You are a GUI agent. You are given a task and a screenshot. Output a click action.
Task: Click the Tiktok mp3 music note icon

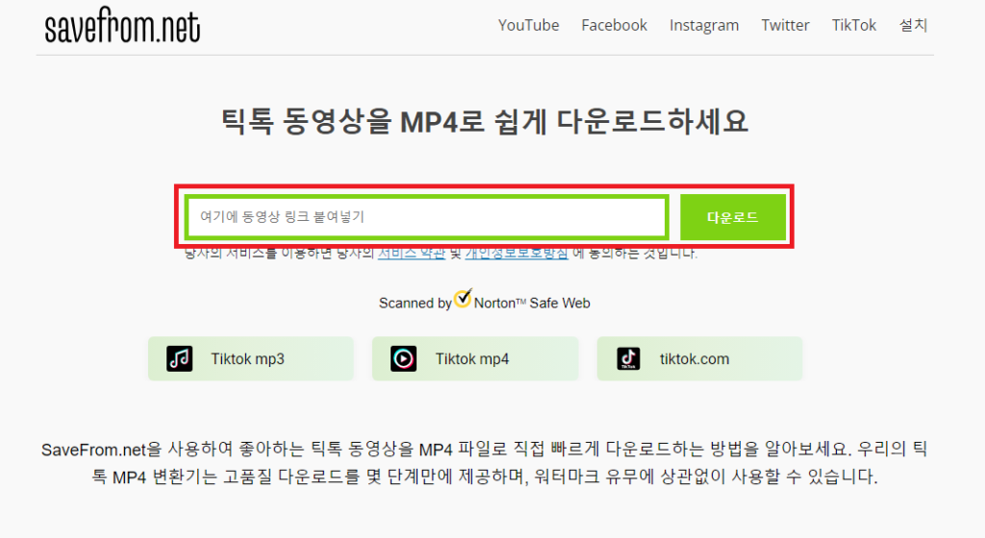(x=180, y=358)
